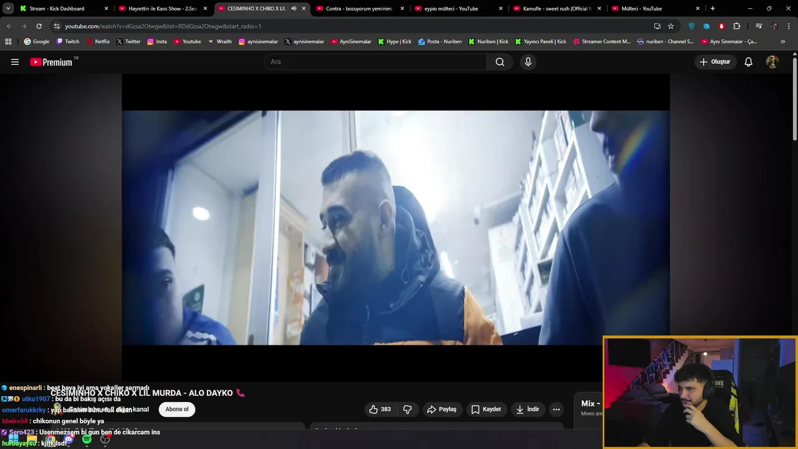Open the tab search dropdown arrow
The image size is (798, 449).
[8, 9]
